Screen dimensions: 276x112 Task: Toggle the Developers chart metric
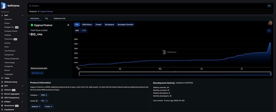(x=110, y=24)
